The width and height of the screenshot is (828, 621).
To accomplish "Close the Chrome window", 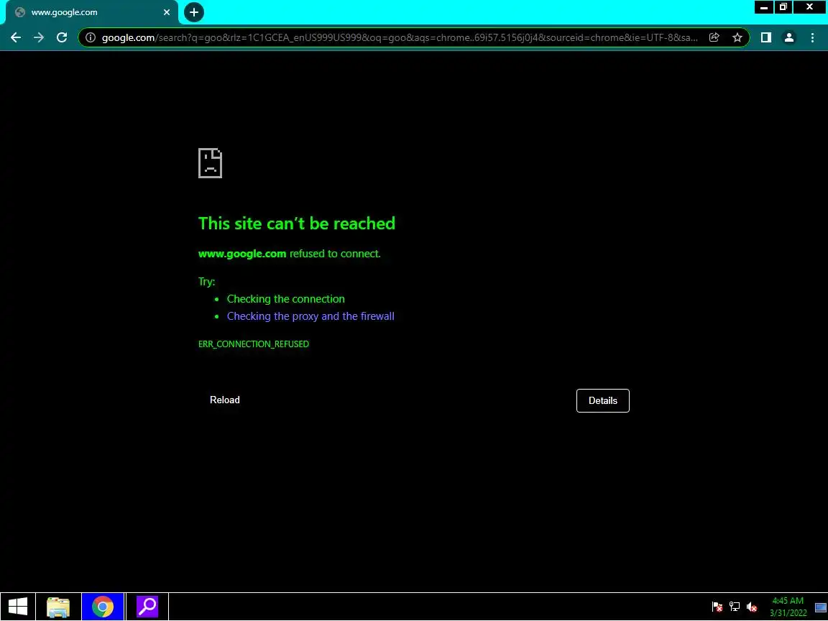I will click(809, 7).
